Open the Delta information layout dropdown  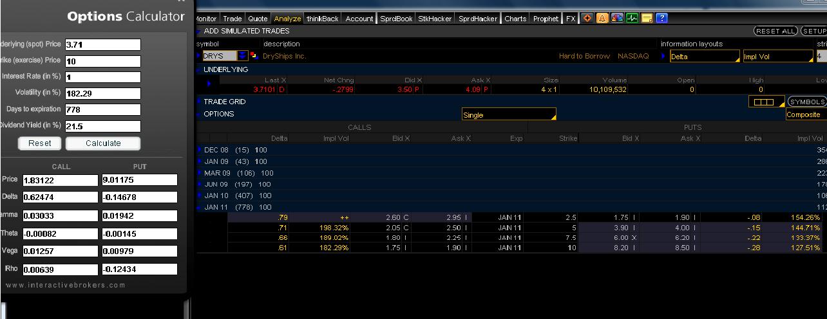[x=704, y=57]
